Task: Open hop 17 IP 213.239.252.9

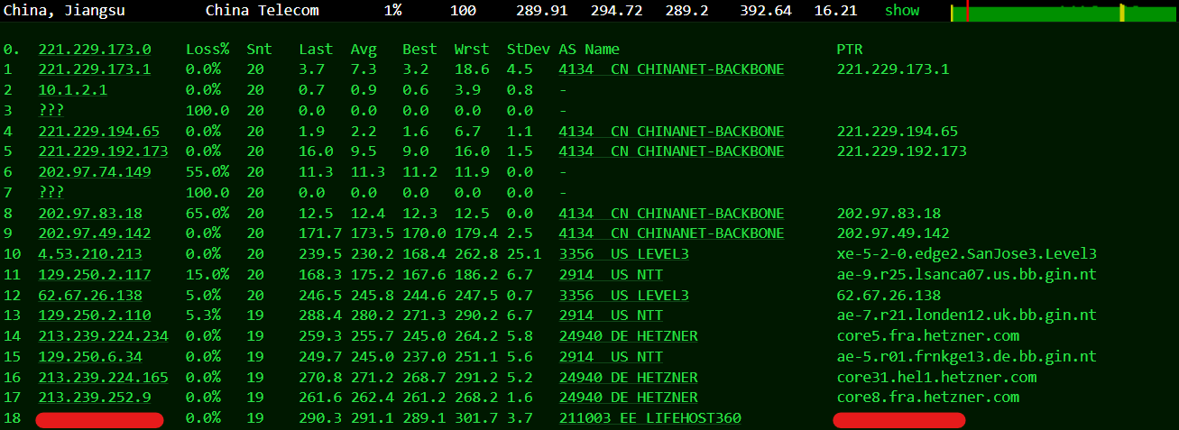Action: click(94, 398)
